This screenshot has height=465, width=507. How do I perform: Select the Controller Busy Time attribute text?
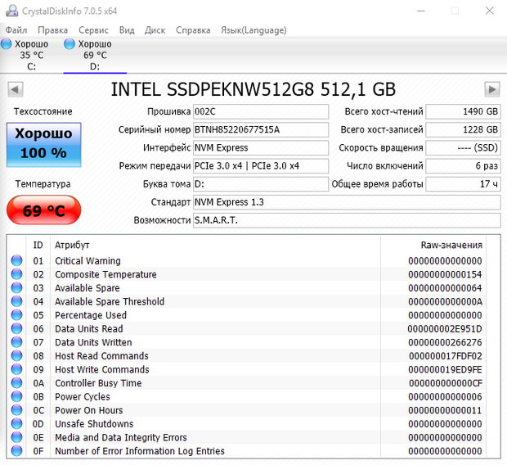tap(98, 383)
